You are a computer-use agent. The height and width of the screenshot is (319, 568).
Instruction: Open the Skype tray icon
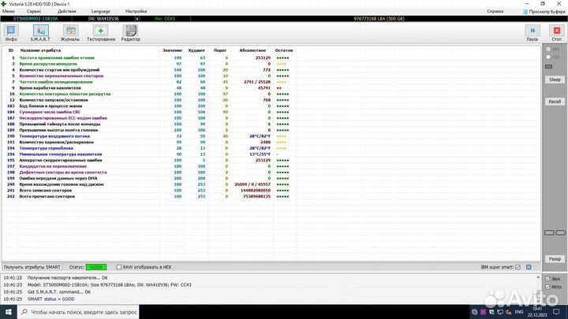pos(475,312)
